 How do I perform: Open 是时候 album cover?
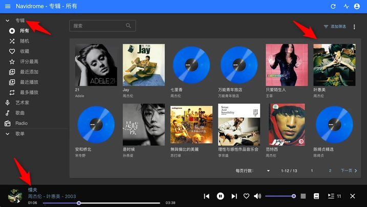tap(144, 125)
